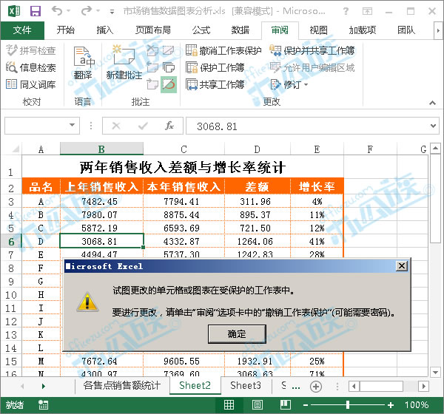The width and height of the screenshot is (444, 414).
Task: Open 同义词库 thesaurus
Action: 31,84
